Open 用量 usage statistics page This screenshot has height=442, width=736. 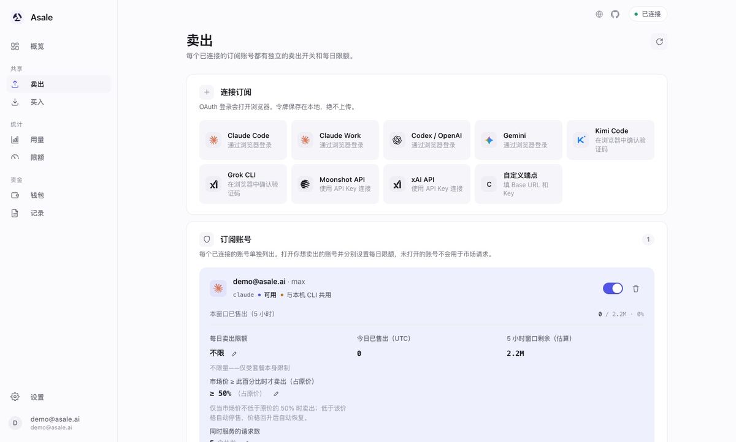[x=59, y=140]
